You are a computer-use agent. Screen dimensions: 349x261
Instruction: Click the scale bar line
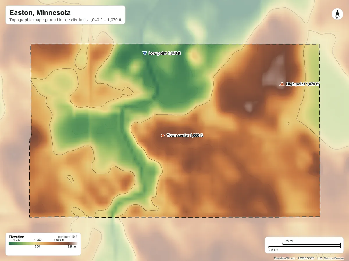pyautogui.click(x=305, y=246)
